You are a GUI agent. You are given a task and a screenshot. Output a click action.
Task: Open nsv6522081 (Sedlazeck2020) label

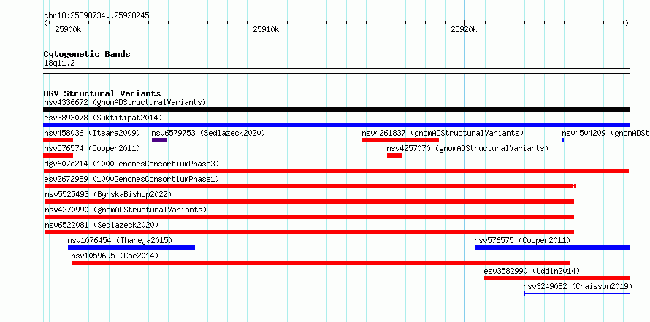click(x=102, y=225)
